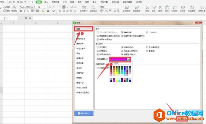Select column B header
Image resolution: width=206 pixels, height=124 pixels.
tap(36, 23)
